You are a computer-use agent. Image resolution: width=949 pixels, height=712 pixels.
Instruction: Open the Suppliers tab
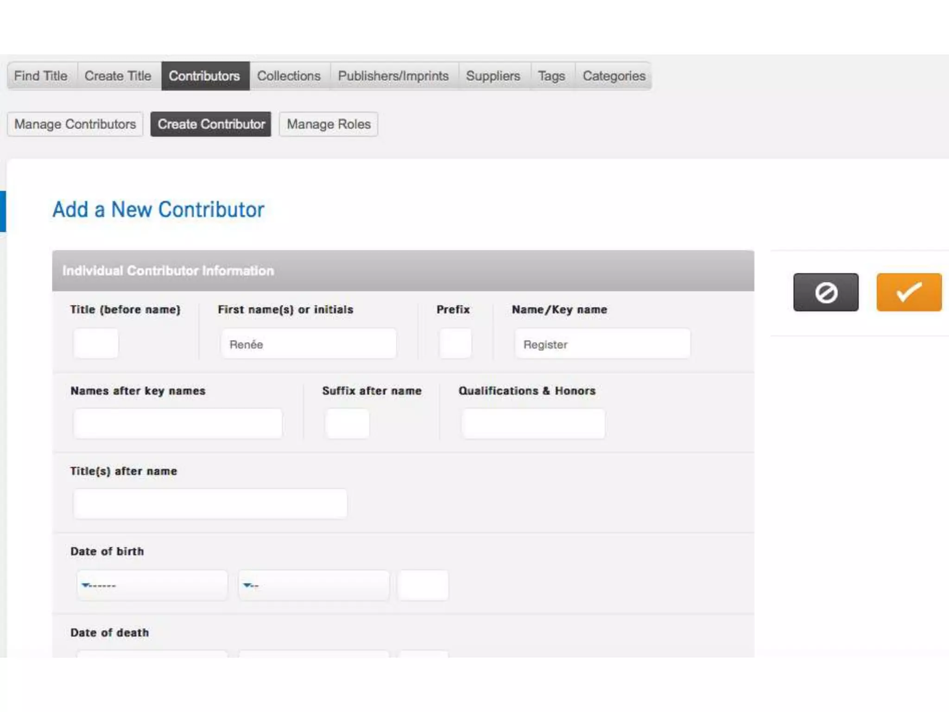[x=493, y=76]
